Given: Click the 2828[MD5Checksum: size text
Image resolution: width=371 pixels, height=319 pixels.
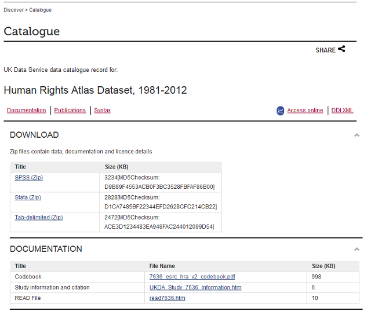Looking at the screenshot, I should (x=132, y=197).
